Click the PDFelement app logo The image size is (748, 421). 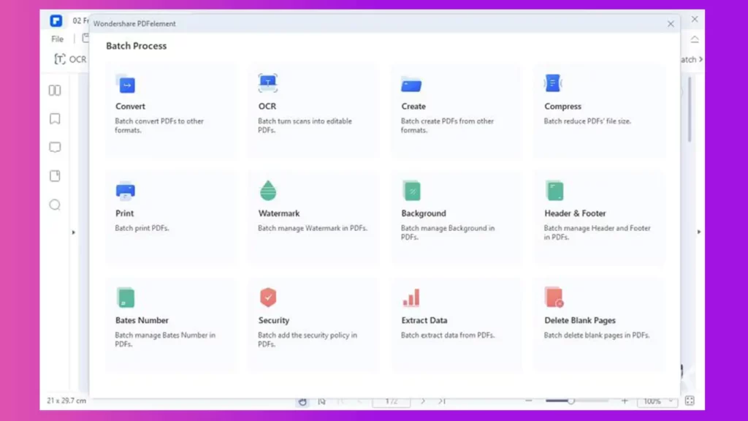point(56,21)
